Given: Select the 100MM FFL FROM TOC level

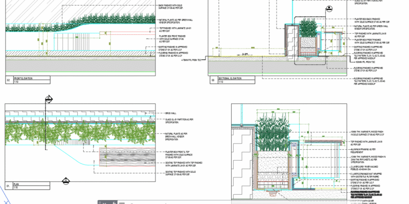Looking at the screenshot, I should tap(365, 62).
